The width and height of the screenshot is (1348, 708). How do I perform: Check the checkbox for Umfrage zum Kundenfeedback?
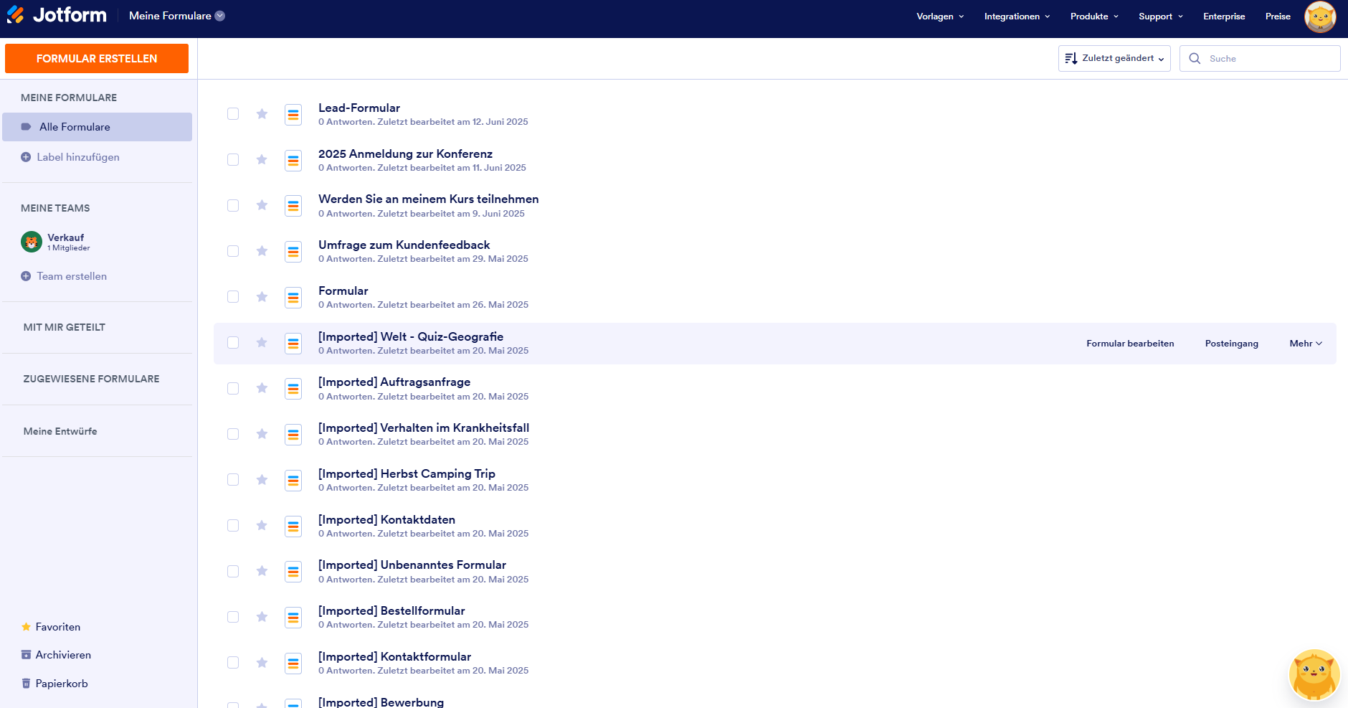tap(232, 251)
